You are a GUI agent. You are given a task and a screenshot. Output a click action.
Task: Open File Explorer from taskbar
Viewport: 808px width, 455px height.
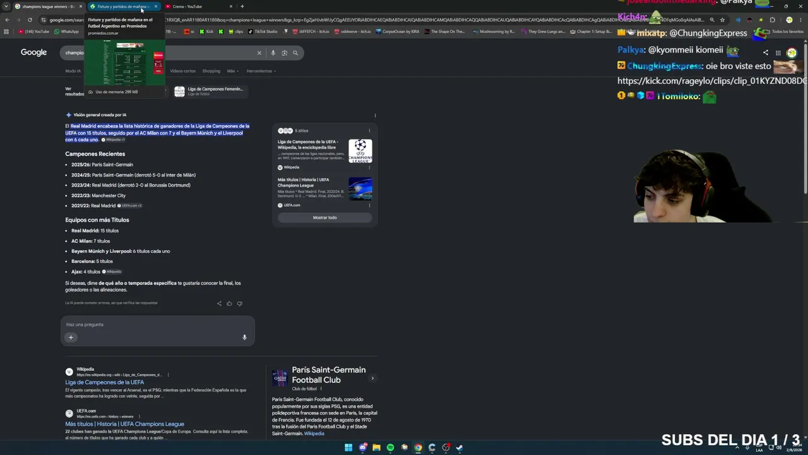click(376, 447)
